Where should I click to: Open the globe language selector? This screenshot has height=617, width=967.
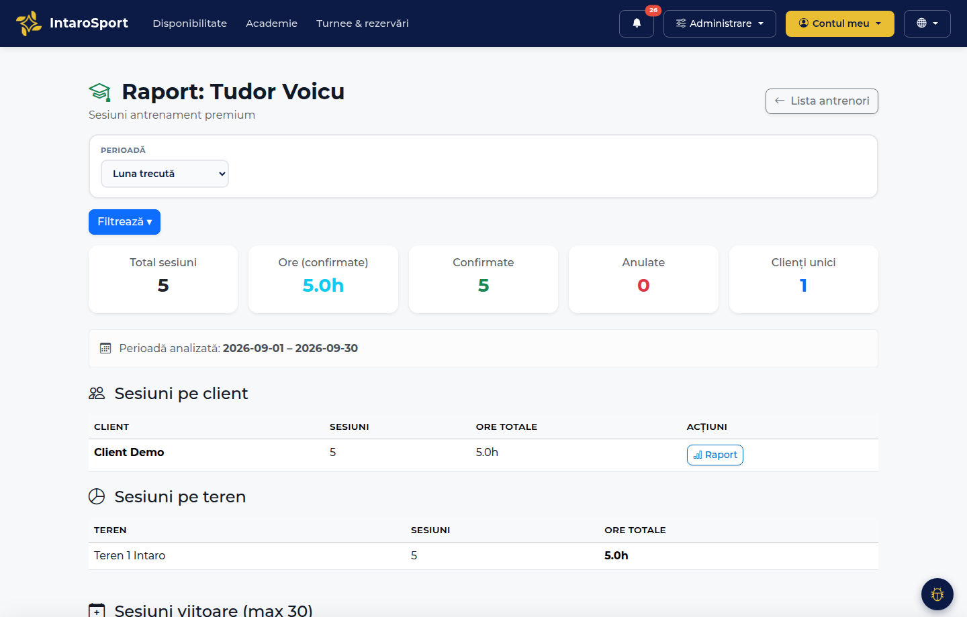point(927,23)
